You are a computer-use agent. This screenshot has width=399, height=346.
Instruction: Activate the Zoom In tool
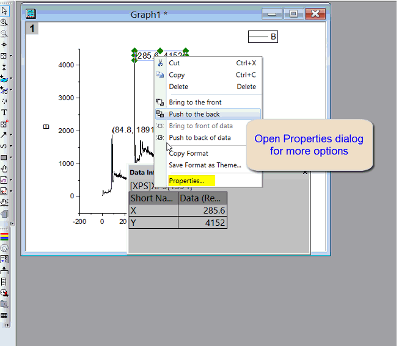[x=4, y=23]
